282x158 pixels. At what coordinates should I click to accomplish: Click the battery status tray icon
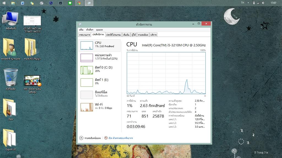254,3
